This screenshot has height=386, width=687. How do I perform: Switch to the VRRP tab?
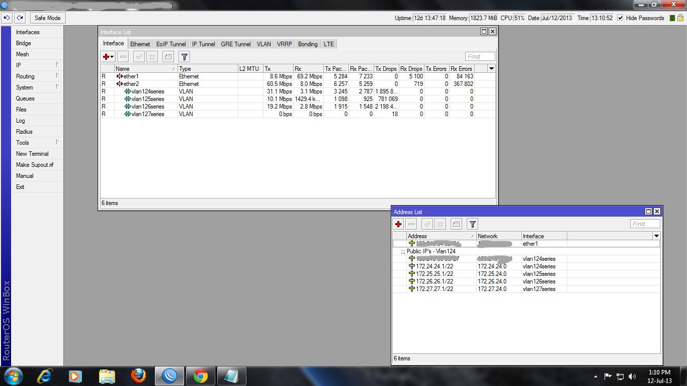click(x=284, y=44)
